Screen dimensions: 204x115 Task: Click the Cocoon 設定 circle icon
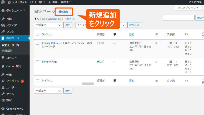(x=3, y=66)
